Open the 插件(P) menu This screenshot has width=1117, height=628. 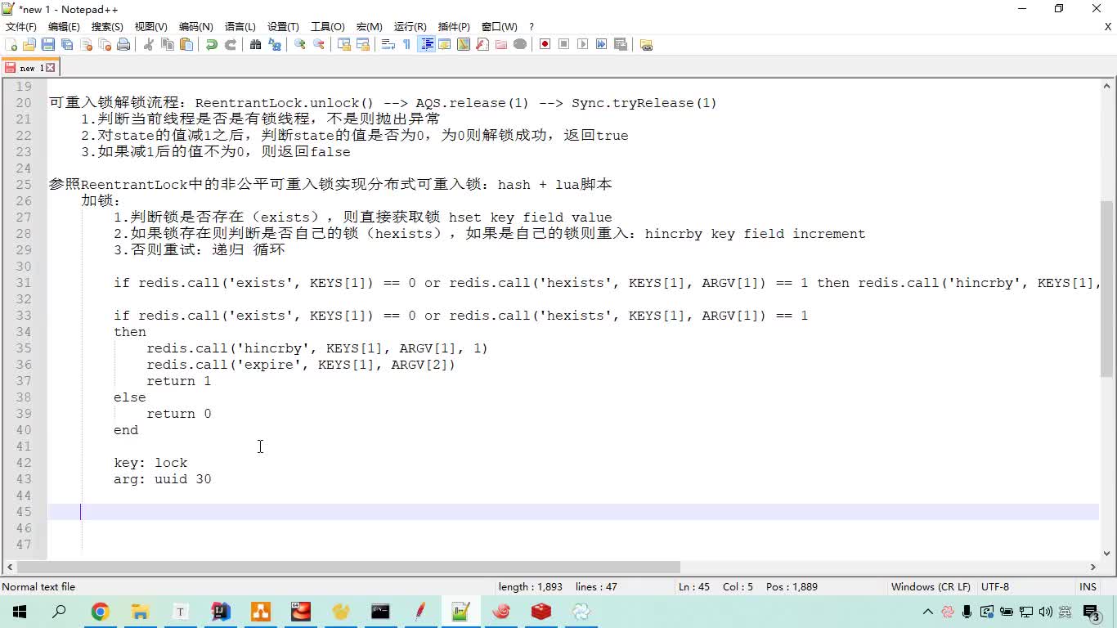[x=454, y=27]
